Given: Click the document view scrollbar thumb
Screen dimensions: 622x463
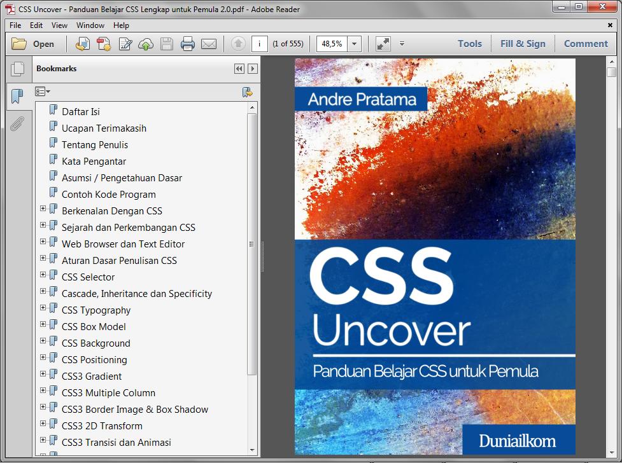Looking at the screenshot, I should tap(611, 72).
